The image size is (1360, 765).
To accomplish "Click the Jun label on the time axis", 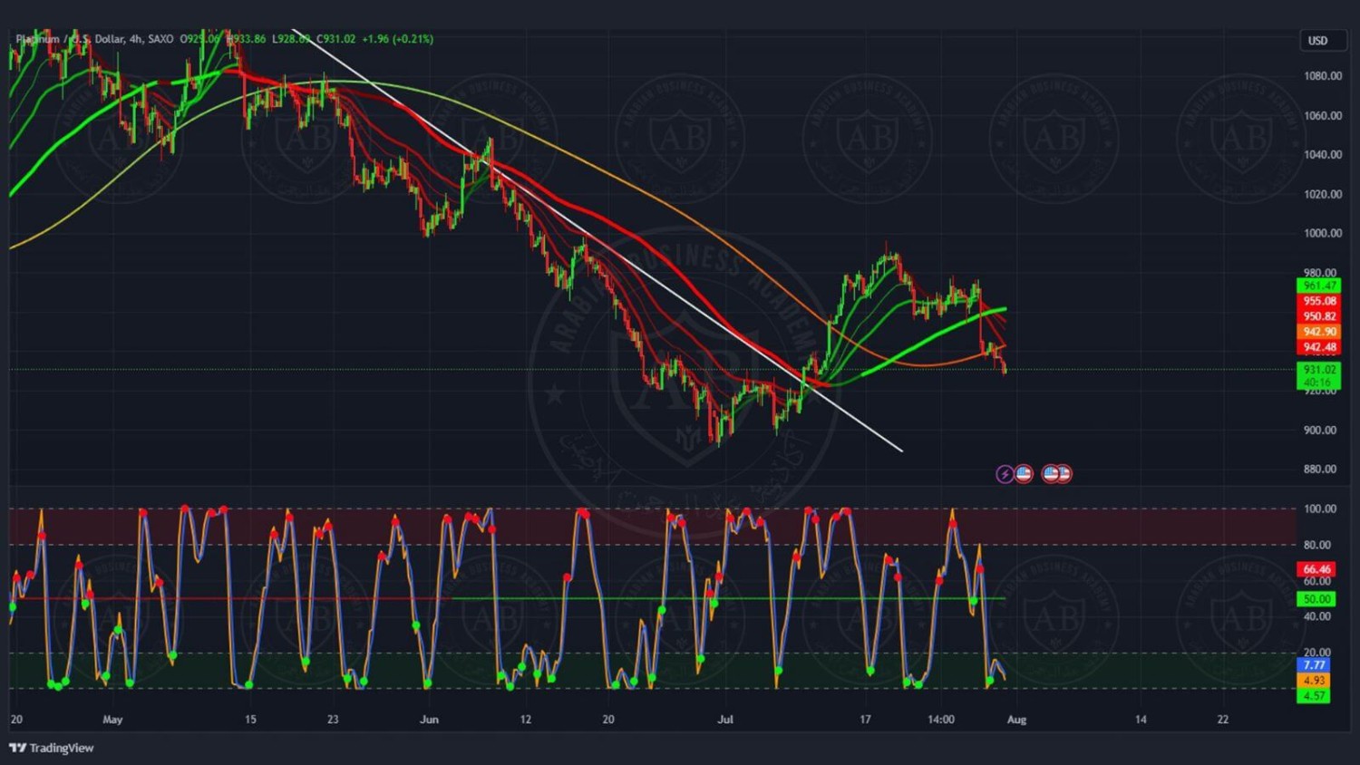I will tap(429, 720).
